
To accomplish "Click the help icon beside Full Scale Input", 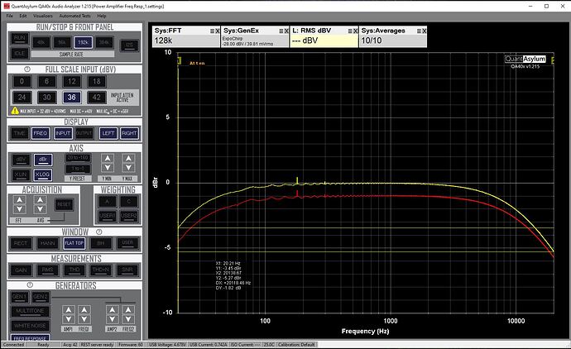I will [x=27, y=69].
